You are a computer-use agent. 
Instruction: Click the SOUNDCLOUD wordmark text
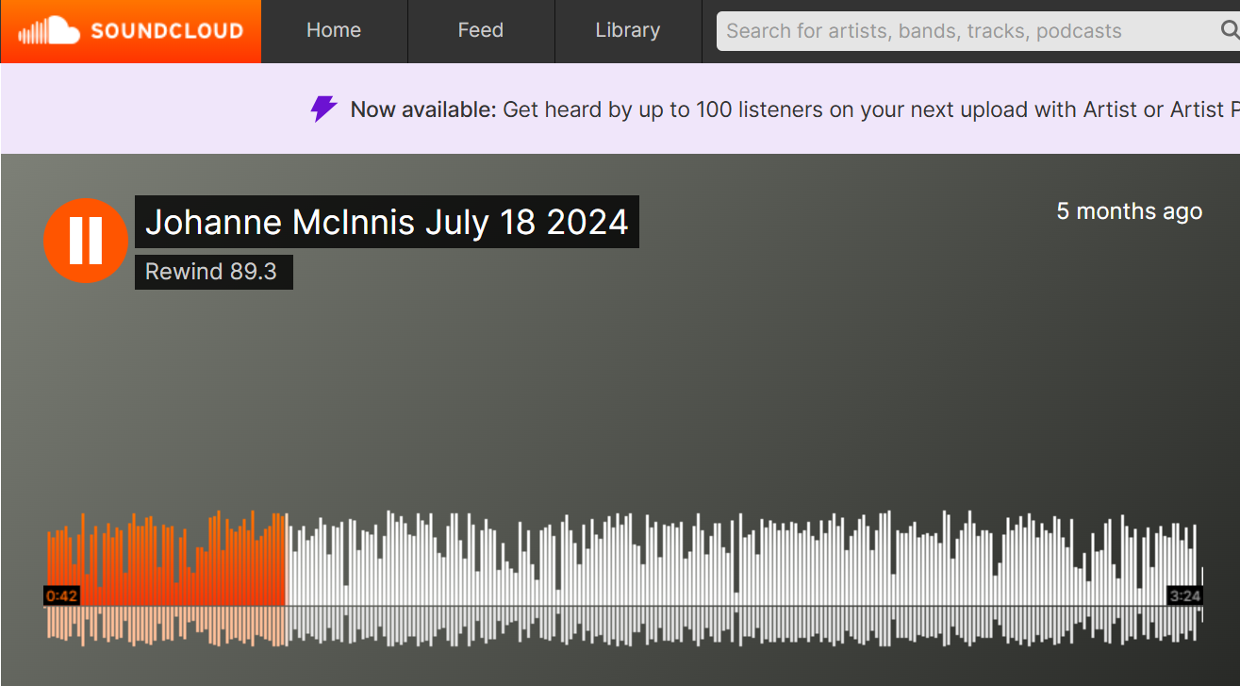tap(166, 31)
